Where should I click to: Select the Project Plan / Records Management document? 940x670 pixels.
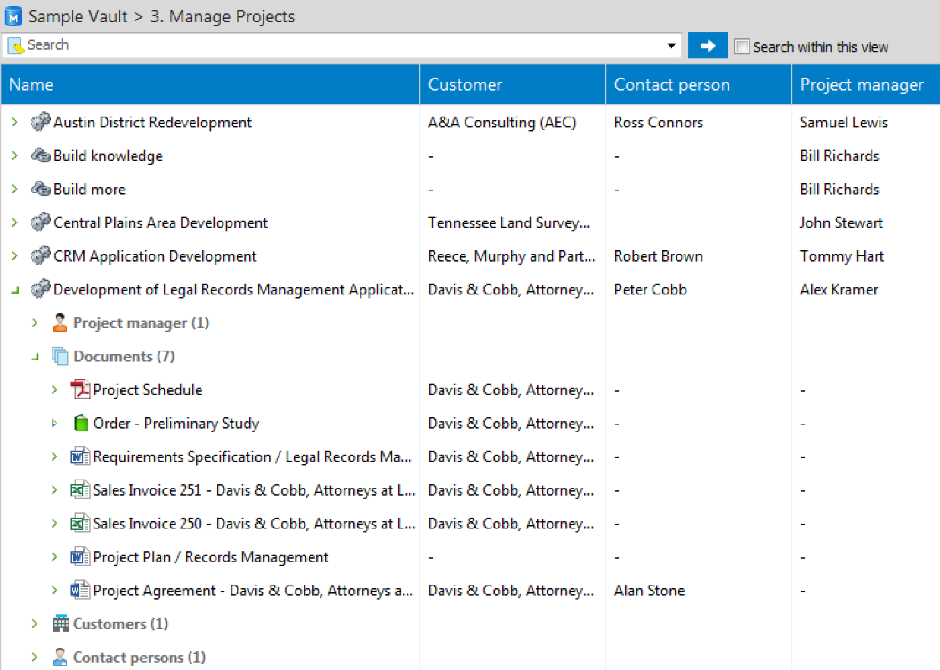(210, 557)
